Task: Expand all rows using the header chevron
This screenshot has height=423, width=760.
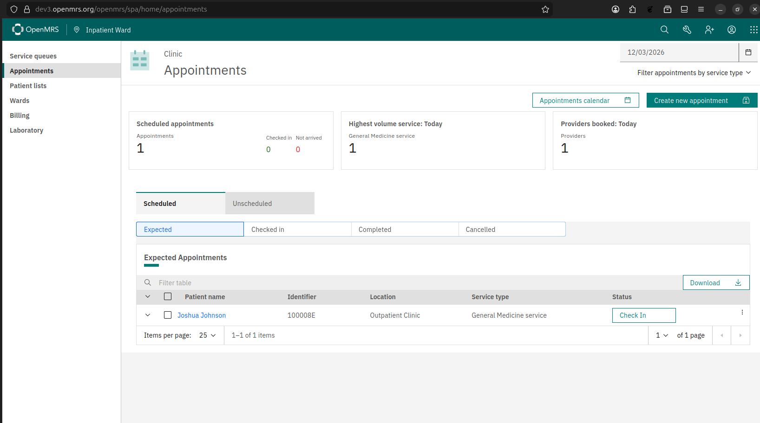Action: [148, 296]
